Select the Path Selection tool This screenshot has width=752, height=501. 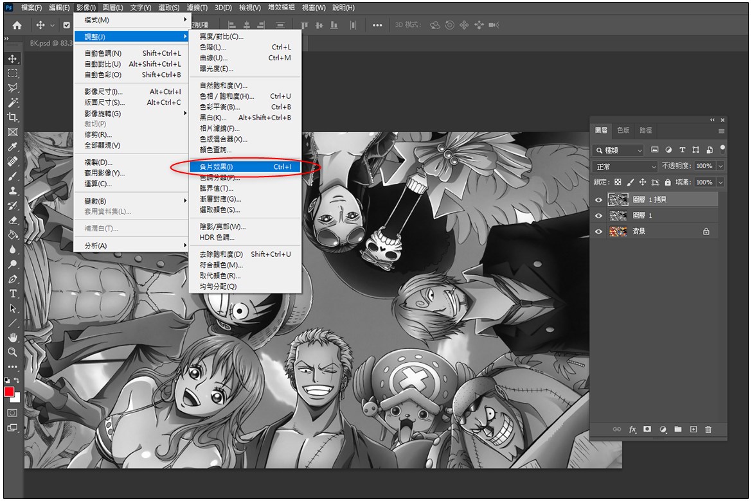[12, 308]
